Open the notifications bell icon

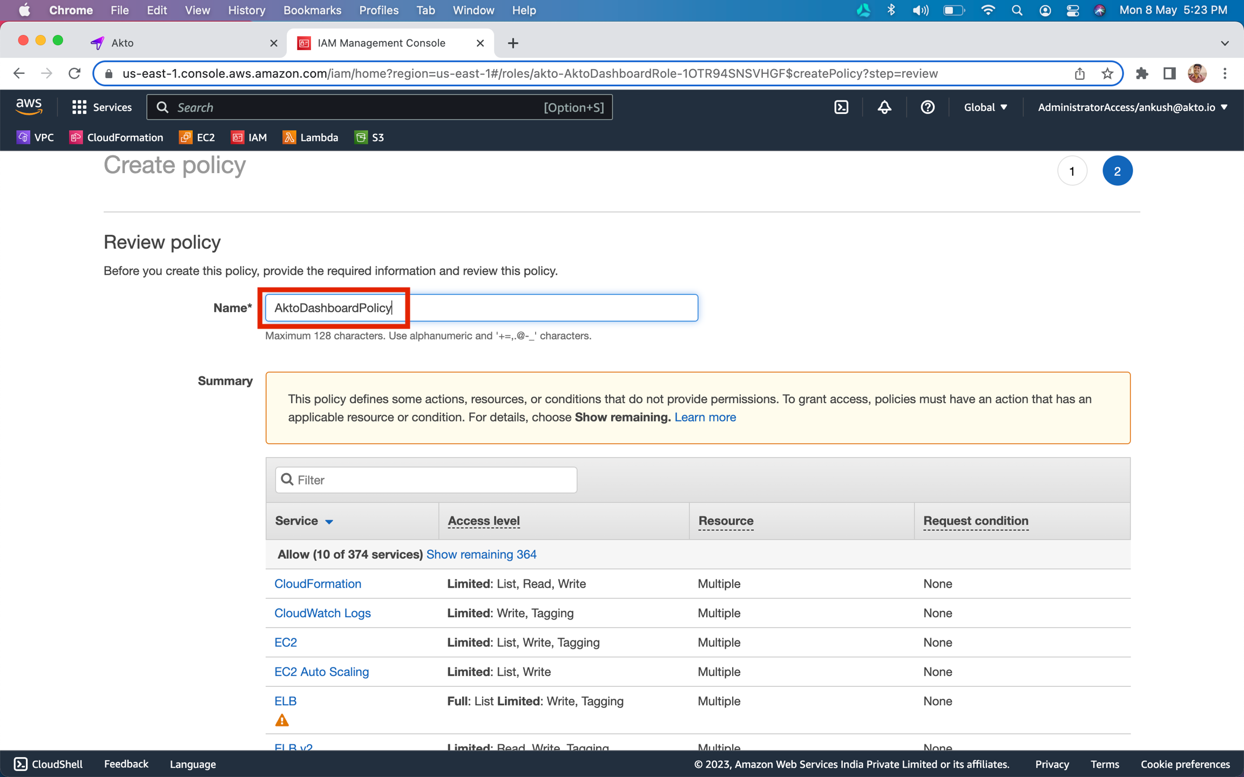[x=884, y=107]
